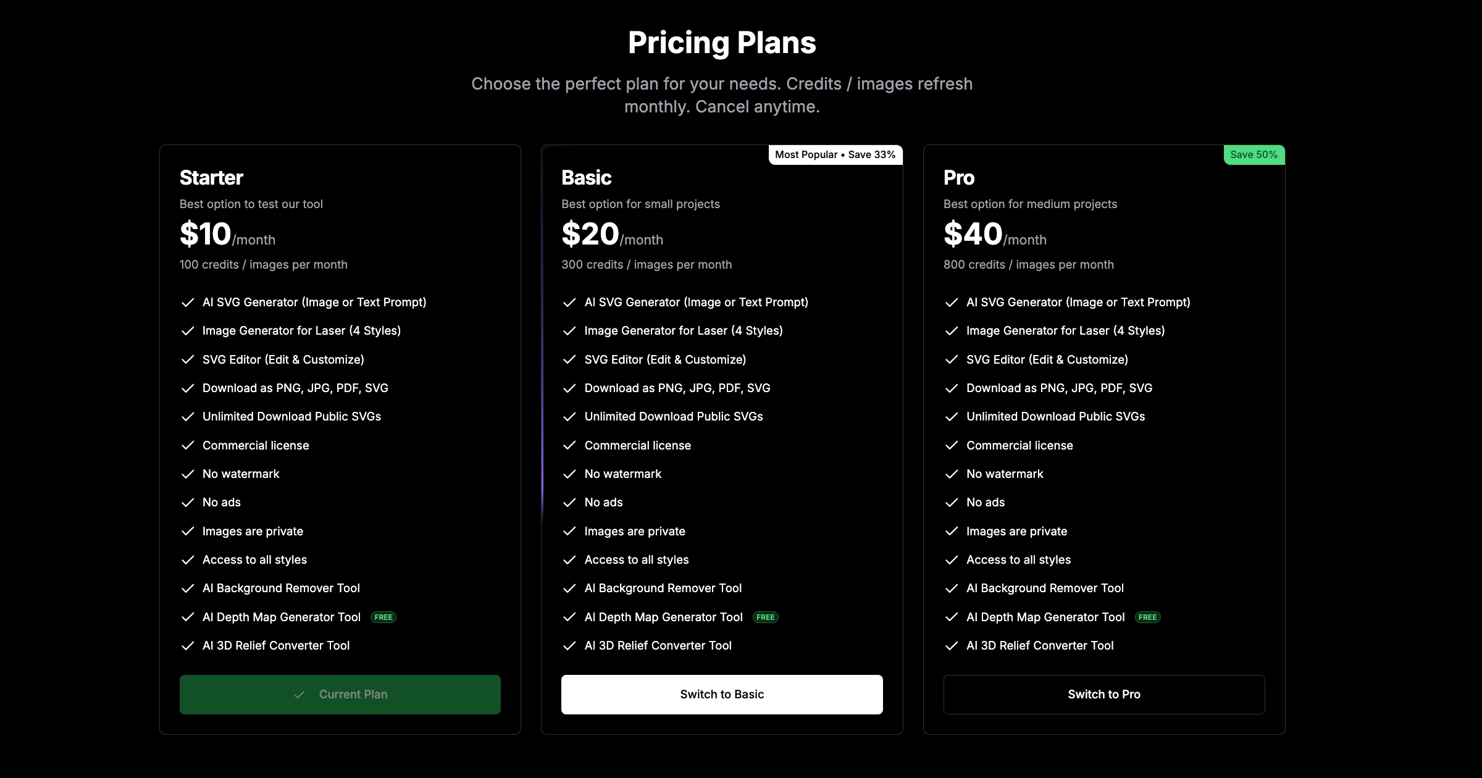Click the Basic plan heading
The image size is (1482, 778).
click(x=586, y=178)
